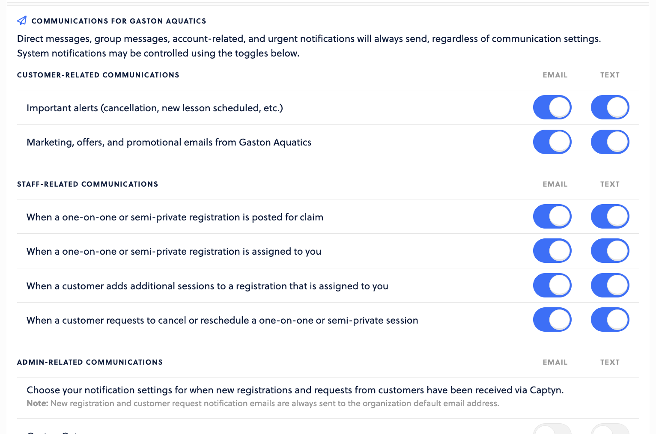Click the Admin-Related Communications section header

pos(90,362)
